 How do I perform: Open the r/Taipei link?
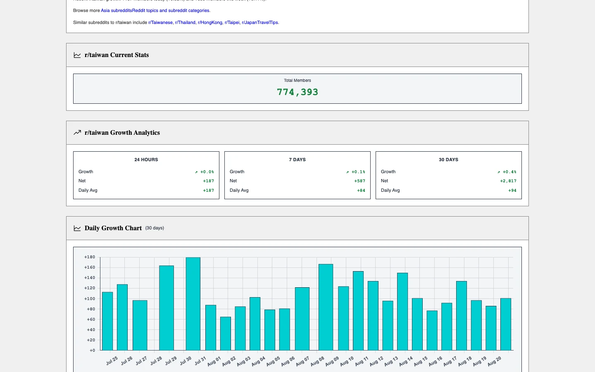pos(232,23)
